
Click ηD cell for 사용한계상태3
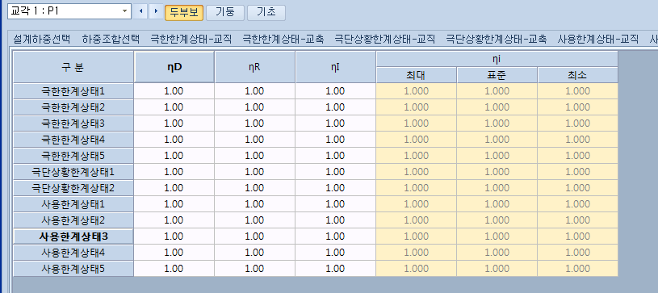click(x=174, y=236)
